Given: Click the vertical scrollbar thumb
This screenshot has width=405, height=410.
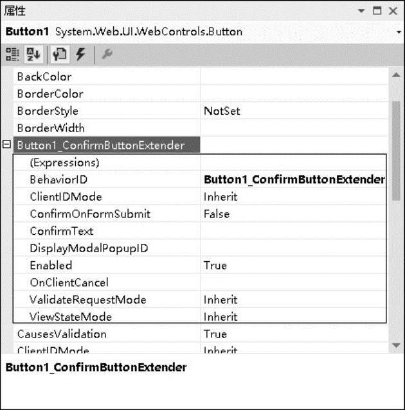Looking at the screenshot, I should click(x=396, y=151).
